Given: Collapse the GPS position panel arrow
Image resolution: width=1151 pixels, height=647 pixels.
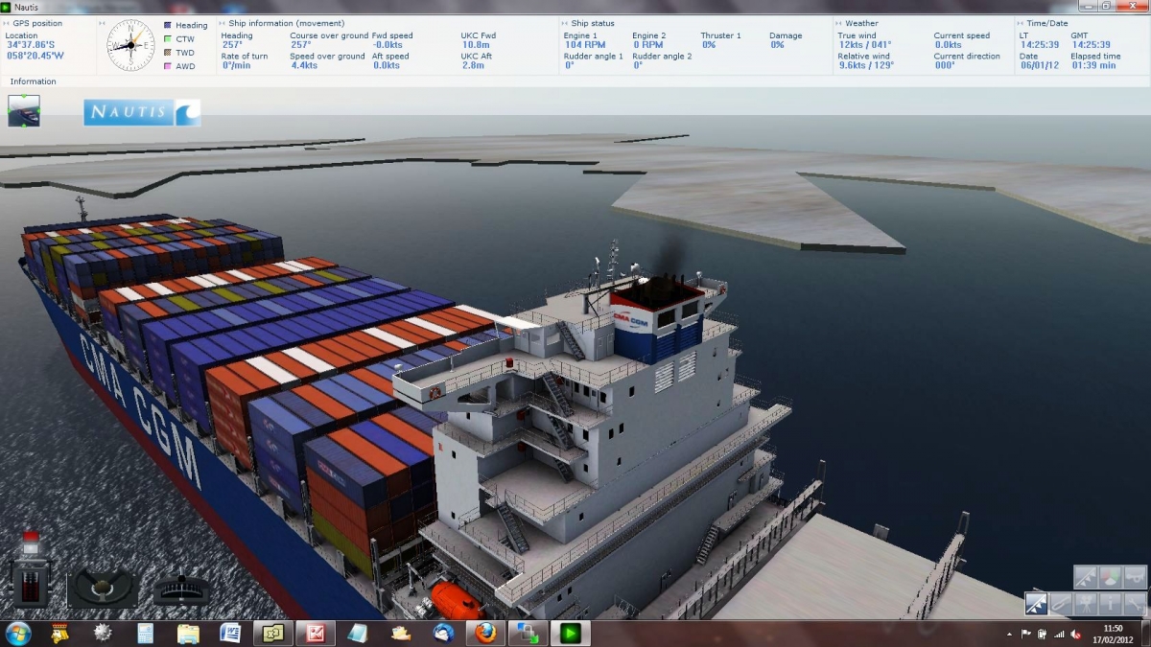Looking at the screenshot, I should point(6,23).
